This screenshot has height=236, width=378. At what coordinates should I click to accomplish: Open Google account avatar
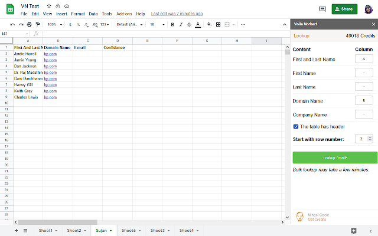[x=369, y=9]
